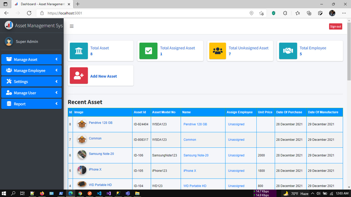351x197 pixels.
Task: Open the Samsung Note-20 name link
Action: [x=196, y=155]
